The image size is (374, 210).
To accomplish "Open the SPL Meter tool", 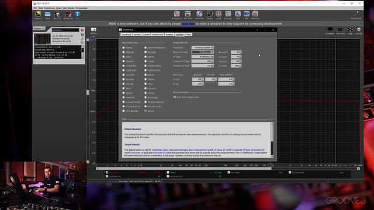I will point(188,14).
